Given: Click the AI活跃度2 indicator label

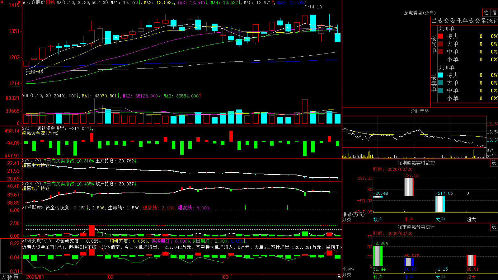Looking at the screenshot, I should [33, 208].
